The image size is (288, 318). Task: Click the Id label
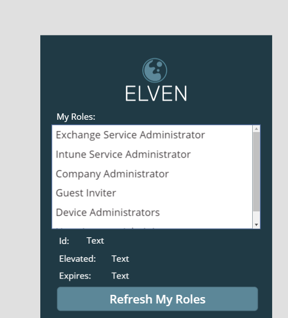click(64, 241)
